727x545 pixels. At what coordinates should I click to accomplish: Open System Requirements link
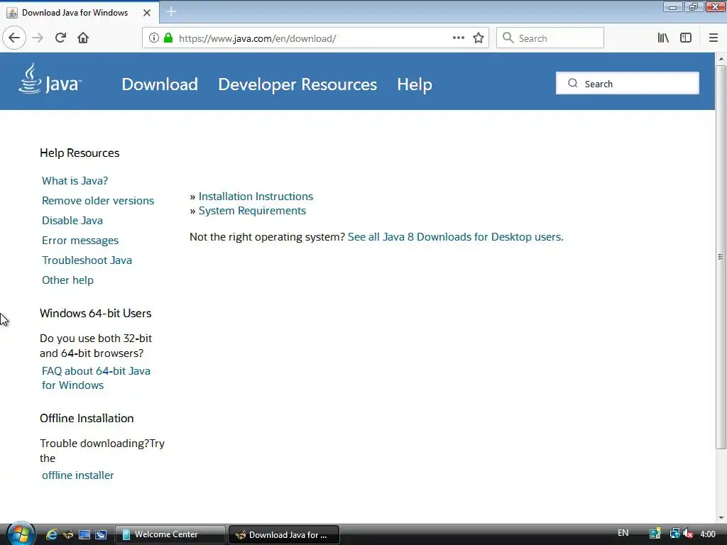coord(252,211)
